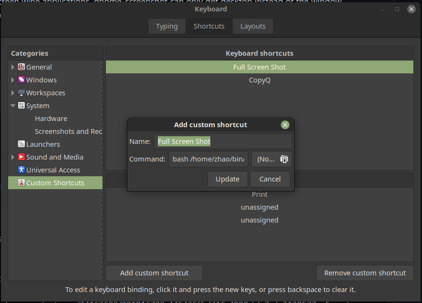Collapse the System category tree
The image size is (422, 303).
pos(13,105)
